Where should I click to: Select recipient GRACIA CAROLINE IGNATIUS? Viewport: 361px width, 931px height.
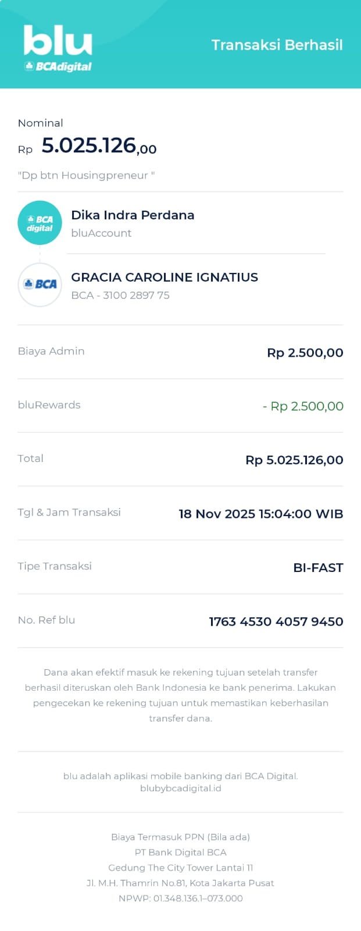165,277
